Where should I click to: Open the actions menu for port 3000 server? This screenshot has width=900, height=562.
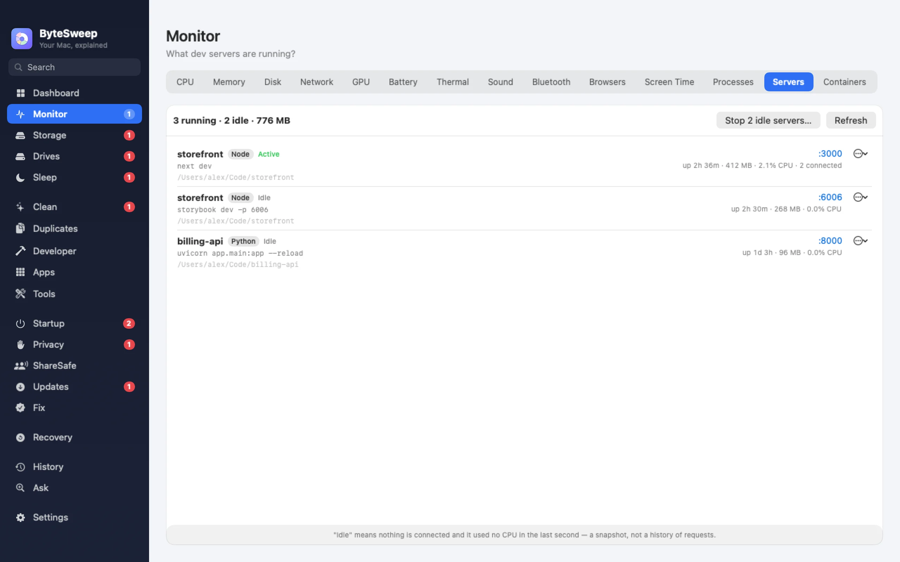point(860,153)
